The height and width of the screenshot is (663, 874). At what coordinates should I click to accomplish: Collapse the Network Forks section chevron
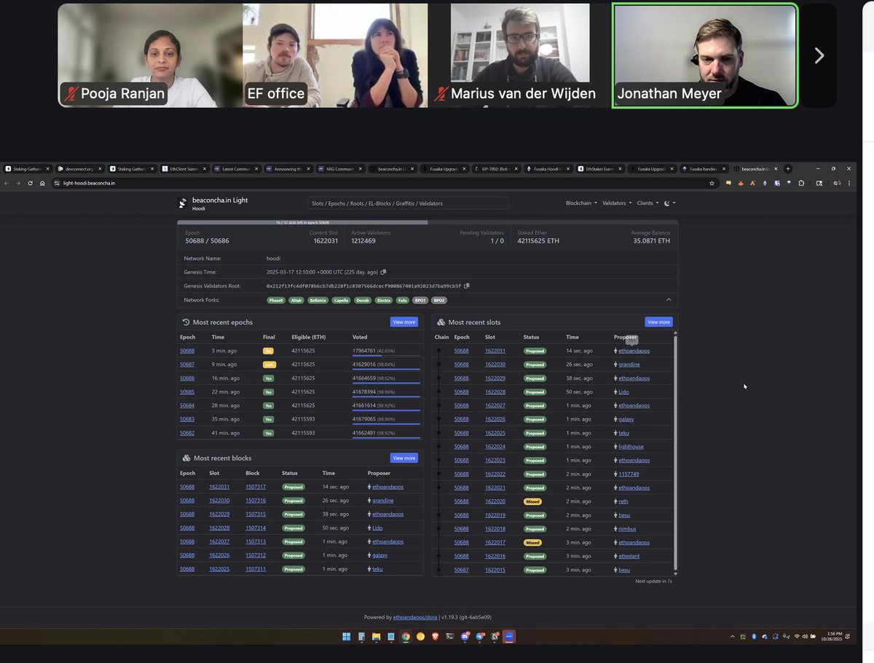669,299
